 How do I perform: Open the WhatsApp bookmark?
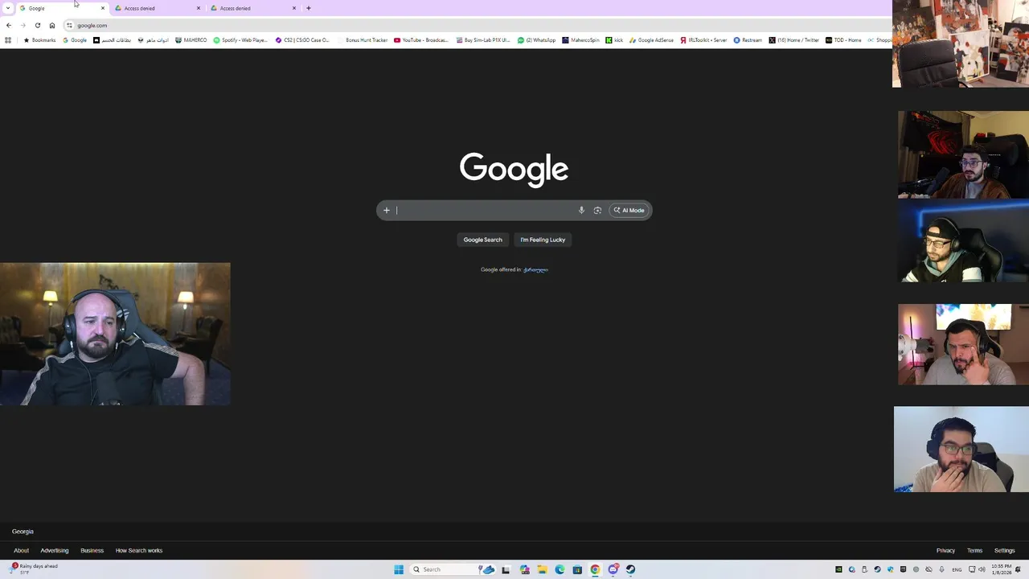[536, 40]
